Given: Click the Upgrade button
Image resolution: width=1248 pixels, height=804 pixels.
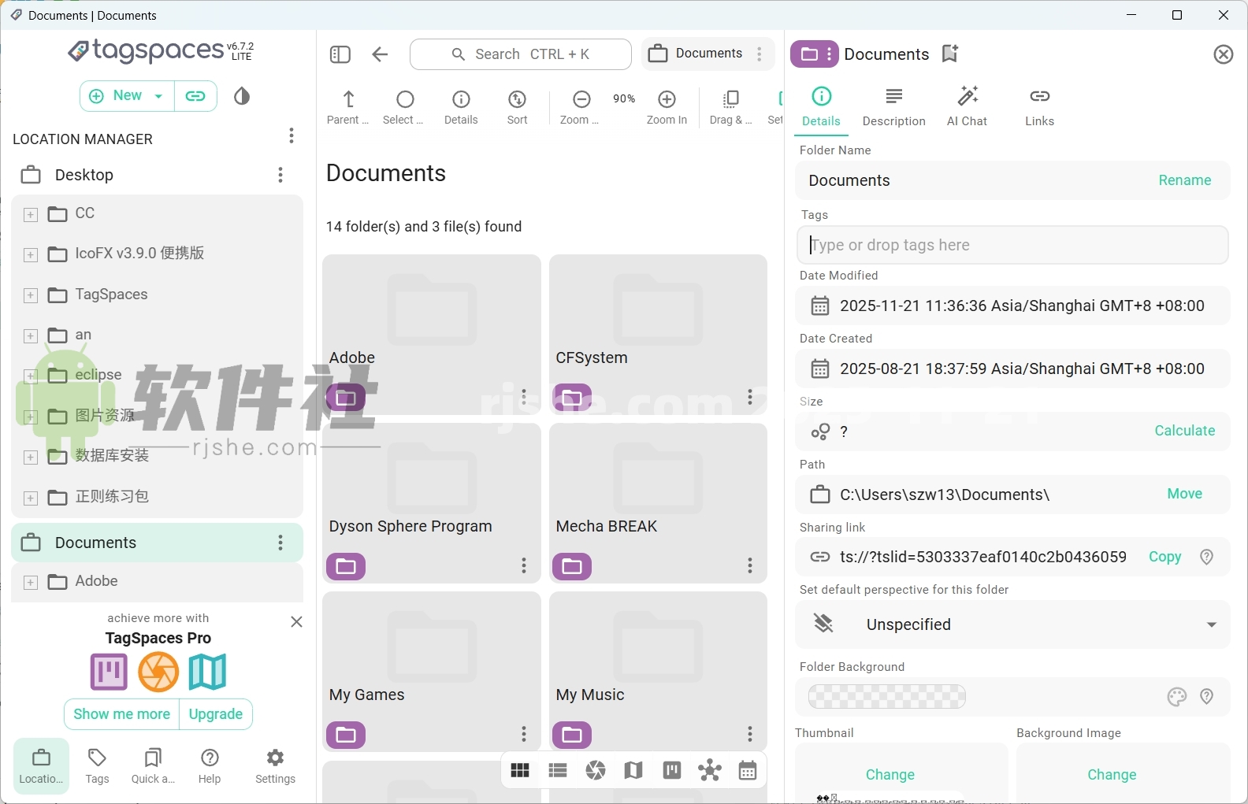Looking at the screenshot, I should click(216, 714).
